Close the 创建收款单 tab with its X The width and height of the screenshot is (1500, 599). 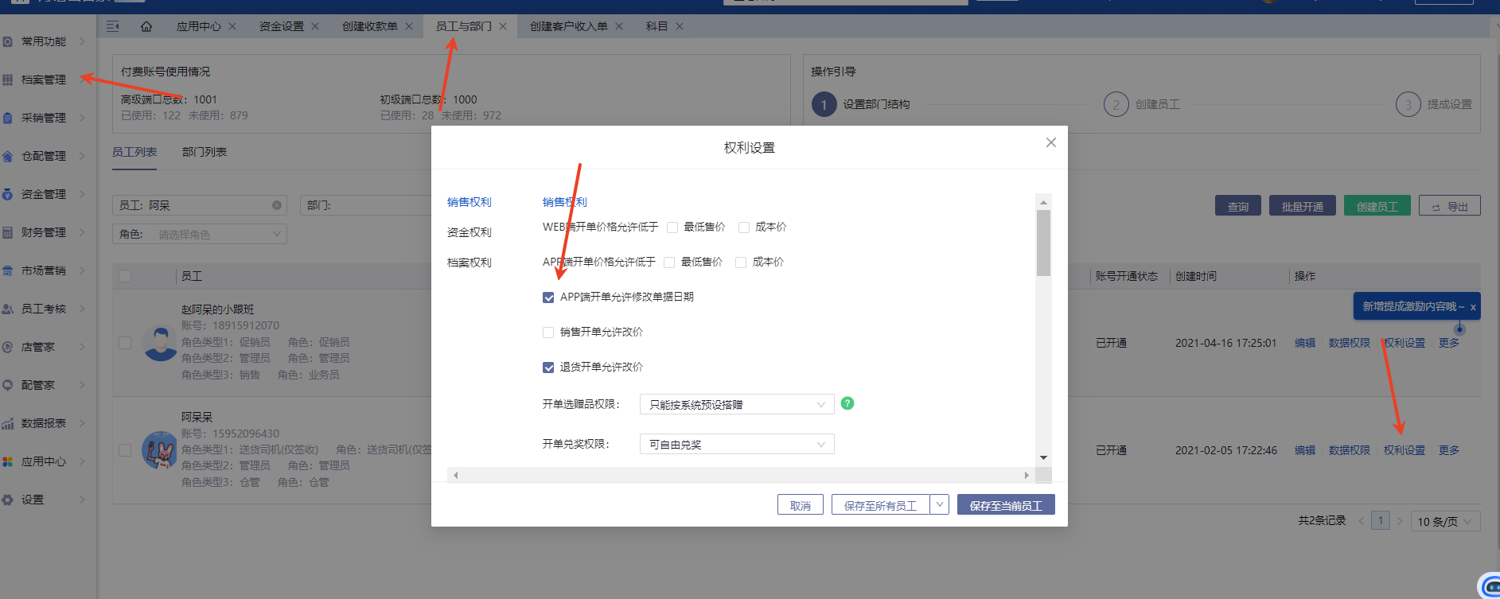coord(409,26)
